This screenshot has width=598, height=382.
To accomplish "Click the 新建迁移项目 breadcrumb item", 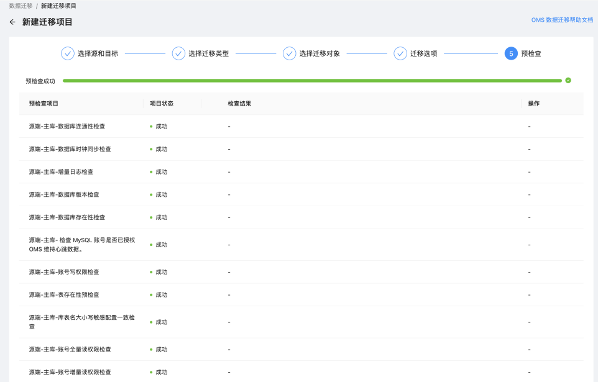I will [58, 6].
